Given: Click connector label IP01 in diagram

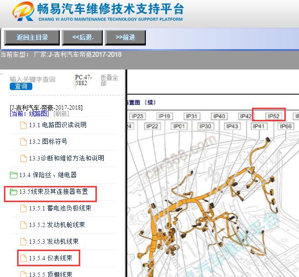Looking at the screenshot, I should [179, 126].
